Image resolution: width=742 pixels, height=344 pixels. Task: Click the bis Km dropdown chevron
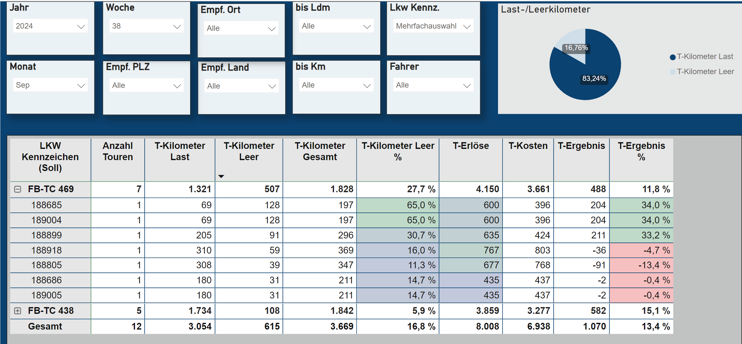367,86
